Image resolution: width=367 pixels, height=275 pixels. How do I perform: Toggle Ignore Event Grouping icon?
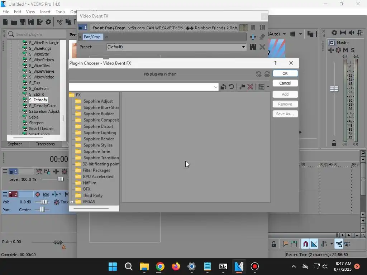(x=347, y=244)
